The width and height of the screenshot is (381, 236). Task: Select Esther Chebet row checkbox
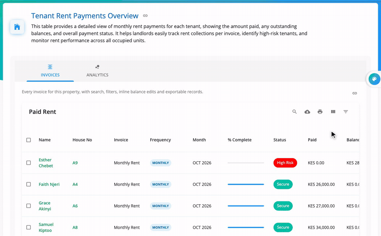(28, 163)
